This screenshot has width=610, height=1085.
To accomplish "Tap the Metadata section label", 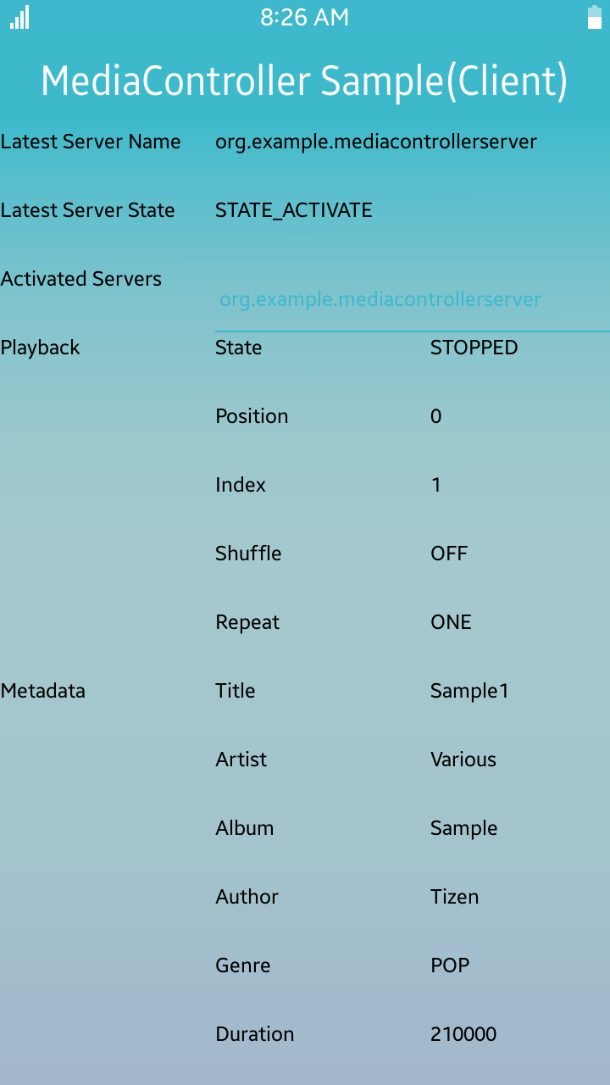I will pos(43,691).
